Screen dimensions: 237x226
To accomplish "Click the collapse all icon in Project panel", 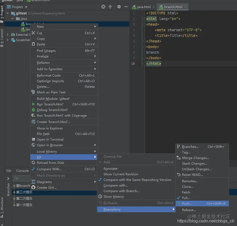I will [x=110, y=7].
